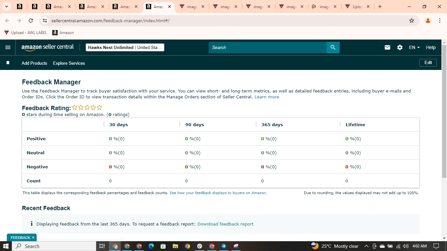The height and width of the screenshot is (251, 447).
Task: Open the Explore Services menu item
Action: pyautogui.click(x=69, y=63)
